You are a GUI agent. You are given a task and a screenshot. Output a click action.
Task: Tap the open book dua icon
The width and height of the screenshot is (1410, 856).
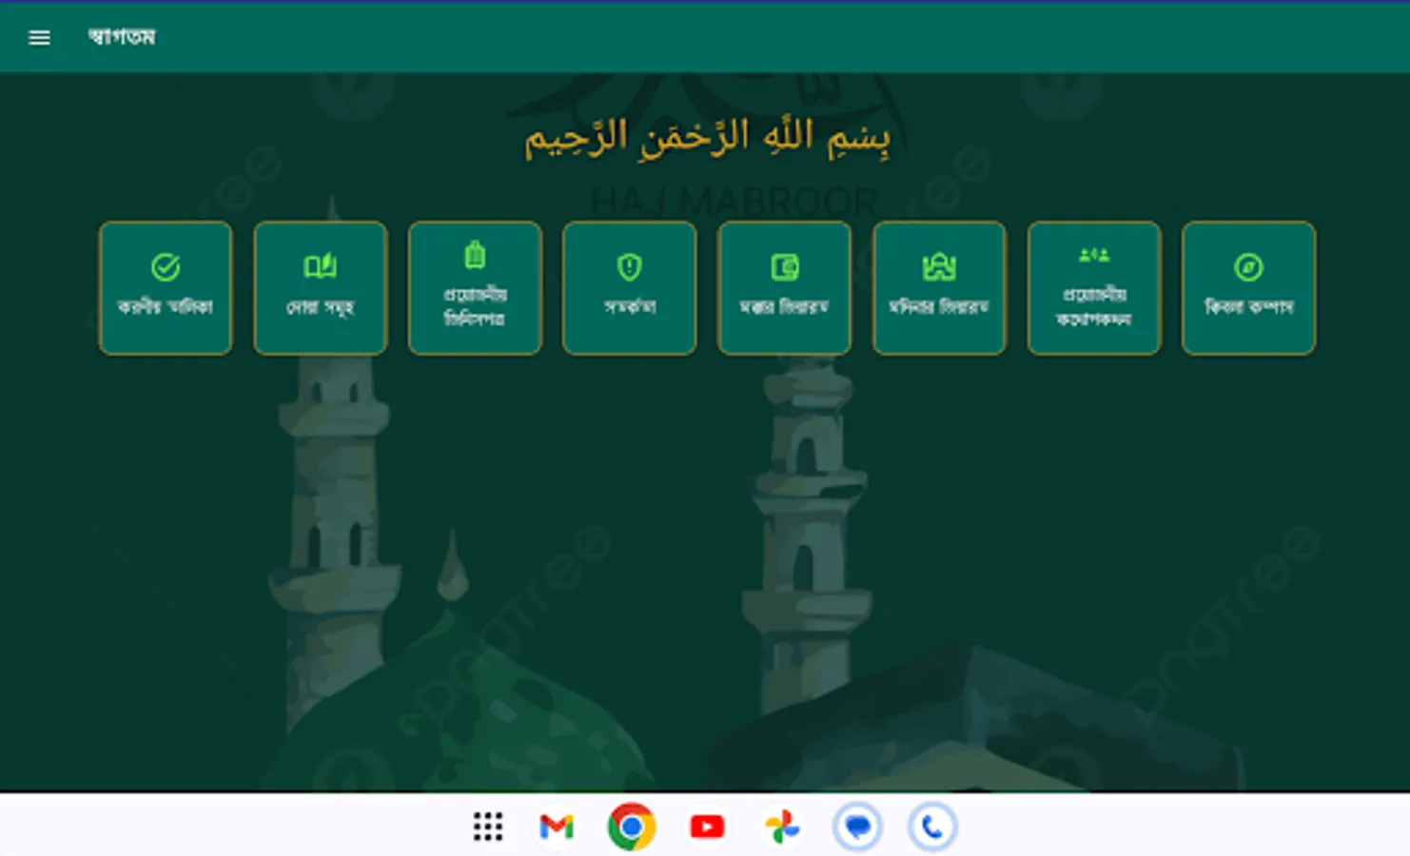tap(320, 264)
